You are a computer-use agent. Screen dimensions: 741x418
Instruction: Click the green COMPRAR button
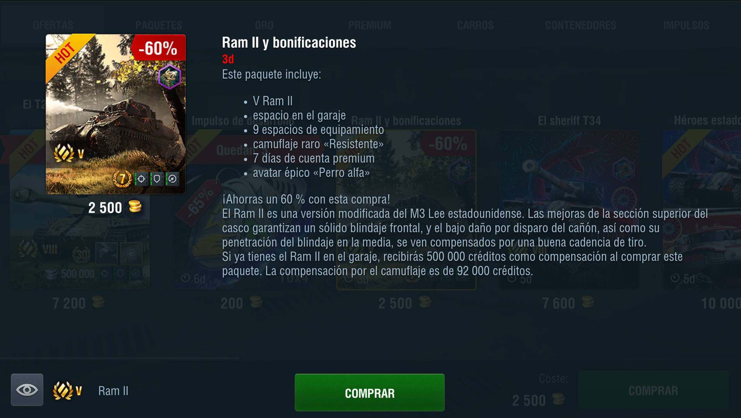[370, 392]
